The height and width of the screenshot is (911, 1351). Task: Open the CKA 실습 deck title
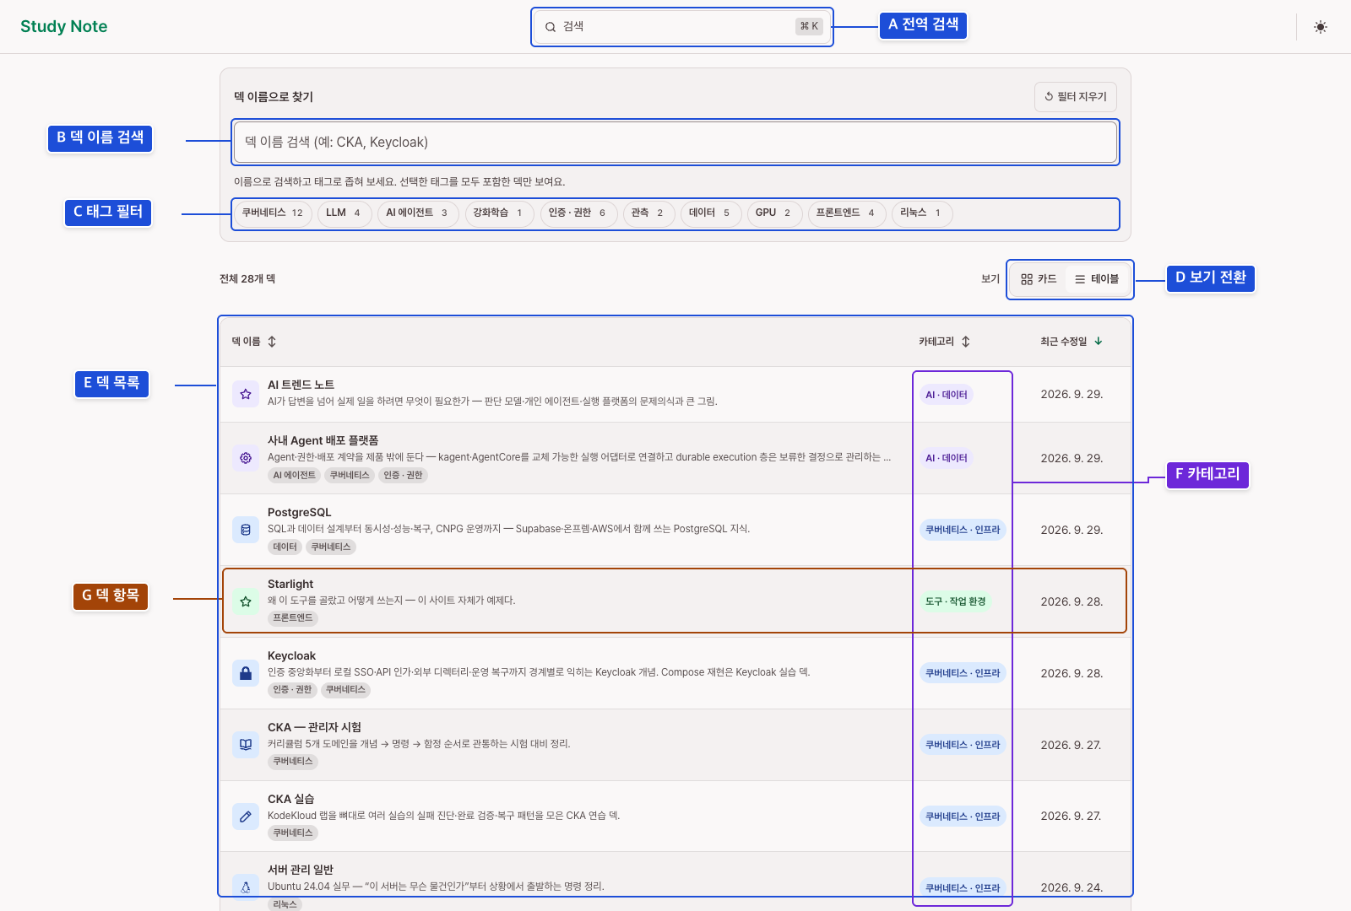pyautogui.click(x=290, y=799)
